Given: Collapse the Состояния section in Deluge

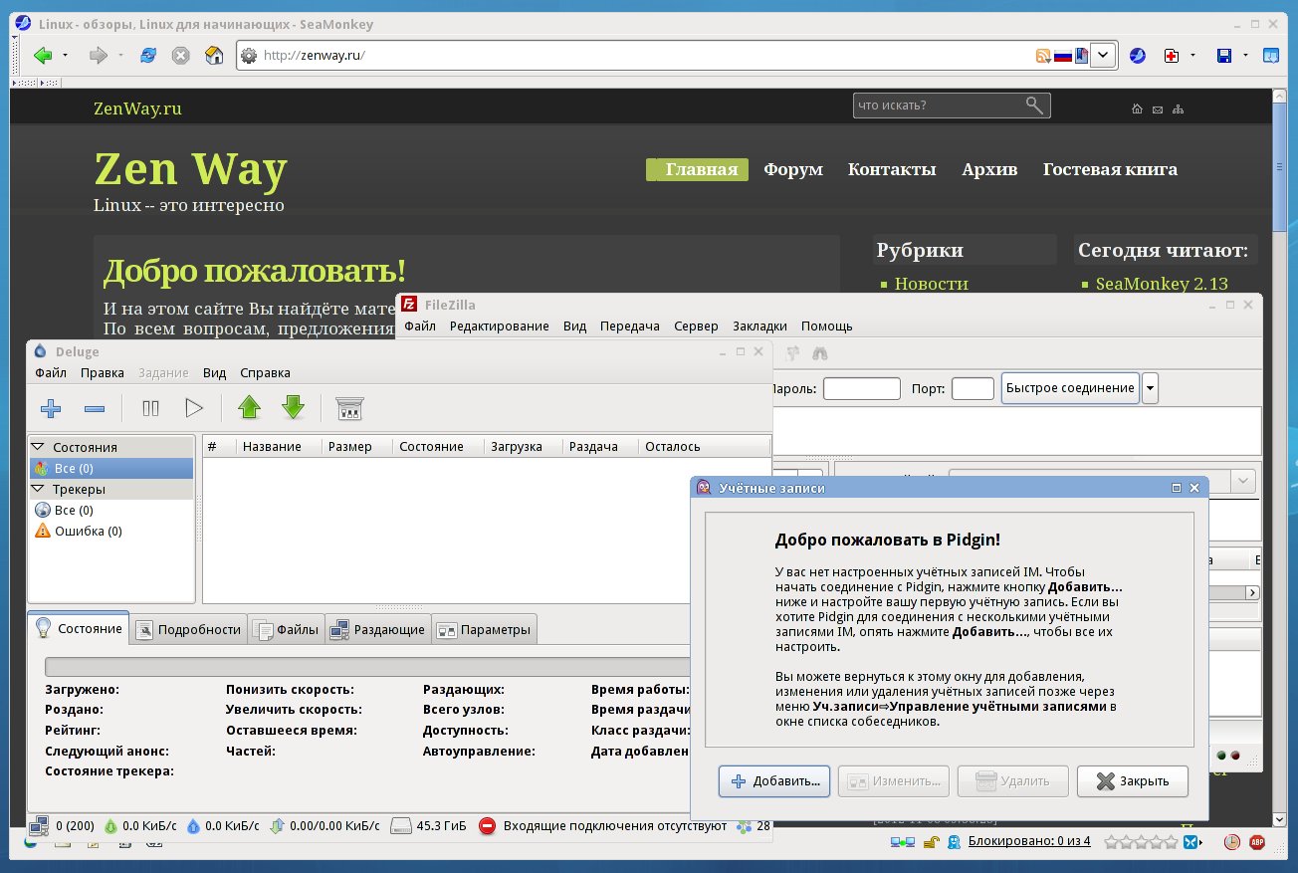Looking at the screenshot, I should tap(39, 448).
